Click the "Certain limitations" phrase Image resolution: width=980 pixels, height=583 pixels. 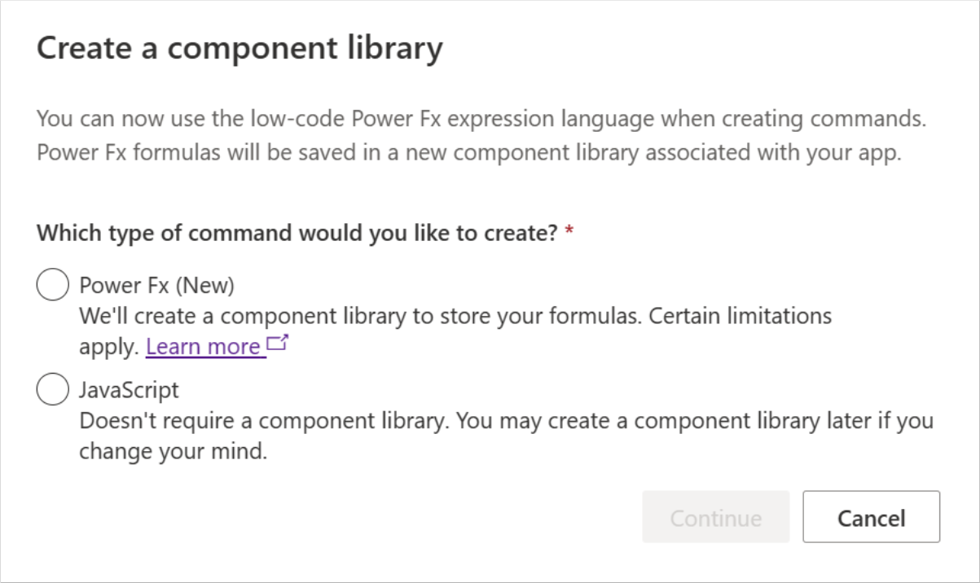(x=740, y=316)
